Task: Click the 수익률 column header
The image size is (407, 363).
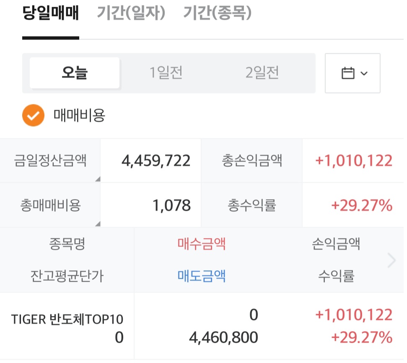Action: (336, 276)
